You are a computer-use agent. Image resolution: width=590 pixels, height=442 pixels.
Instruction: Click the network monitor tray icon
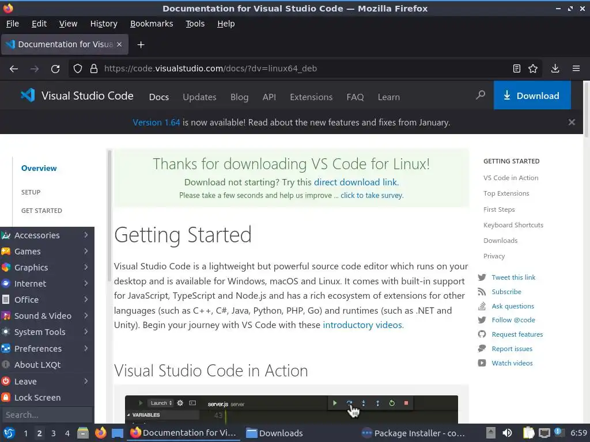544,433
